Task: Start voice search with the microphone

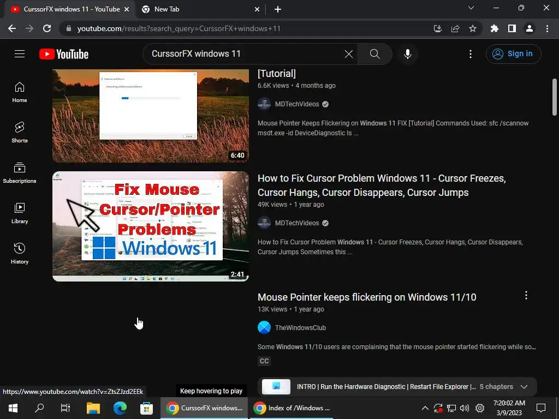Action: tap(408, 54)
